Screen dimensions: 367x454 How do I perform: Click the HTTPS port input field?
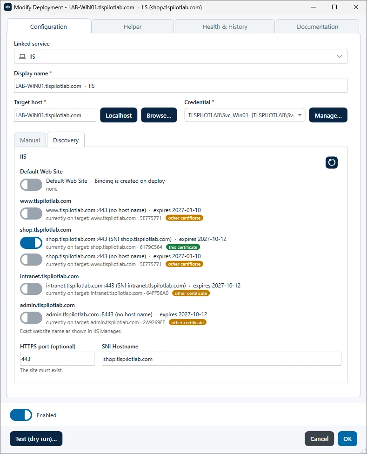point(57,359)
